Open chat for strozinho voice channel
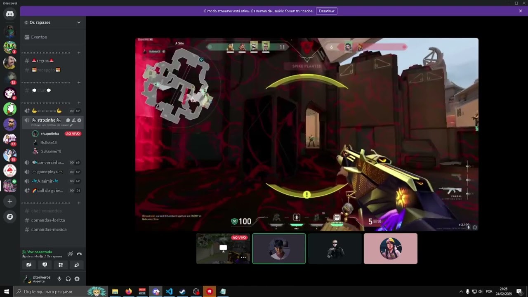528x297 pixels. click(68, 120)
